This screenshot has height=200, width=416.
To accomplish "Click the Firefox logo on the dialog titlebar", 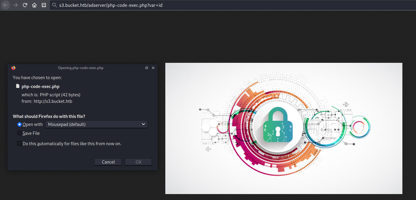I will point(13,68).
